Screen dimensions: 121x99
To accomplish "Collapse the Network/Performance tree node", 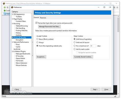I will click(x=13, y=42).
